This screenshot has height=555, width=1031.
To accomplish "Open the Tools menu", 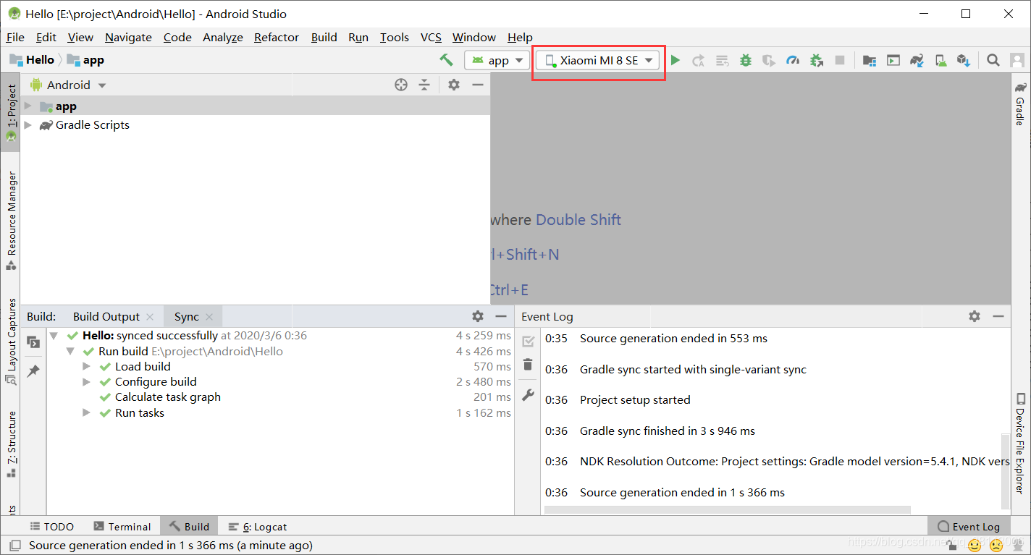I will click(x=394, y=37).
